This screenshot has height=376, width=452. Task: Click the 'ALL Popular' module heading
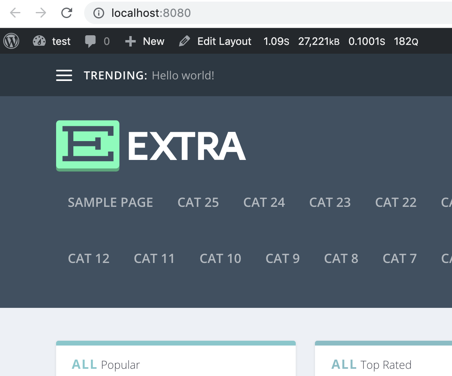click(106, 365)
